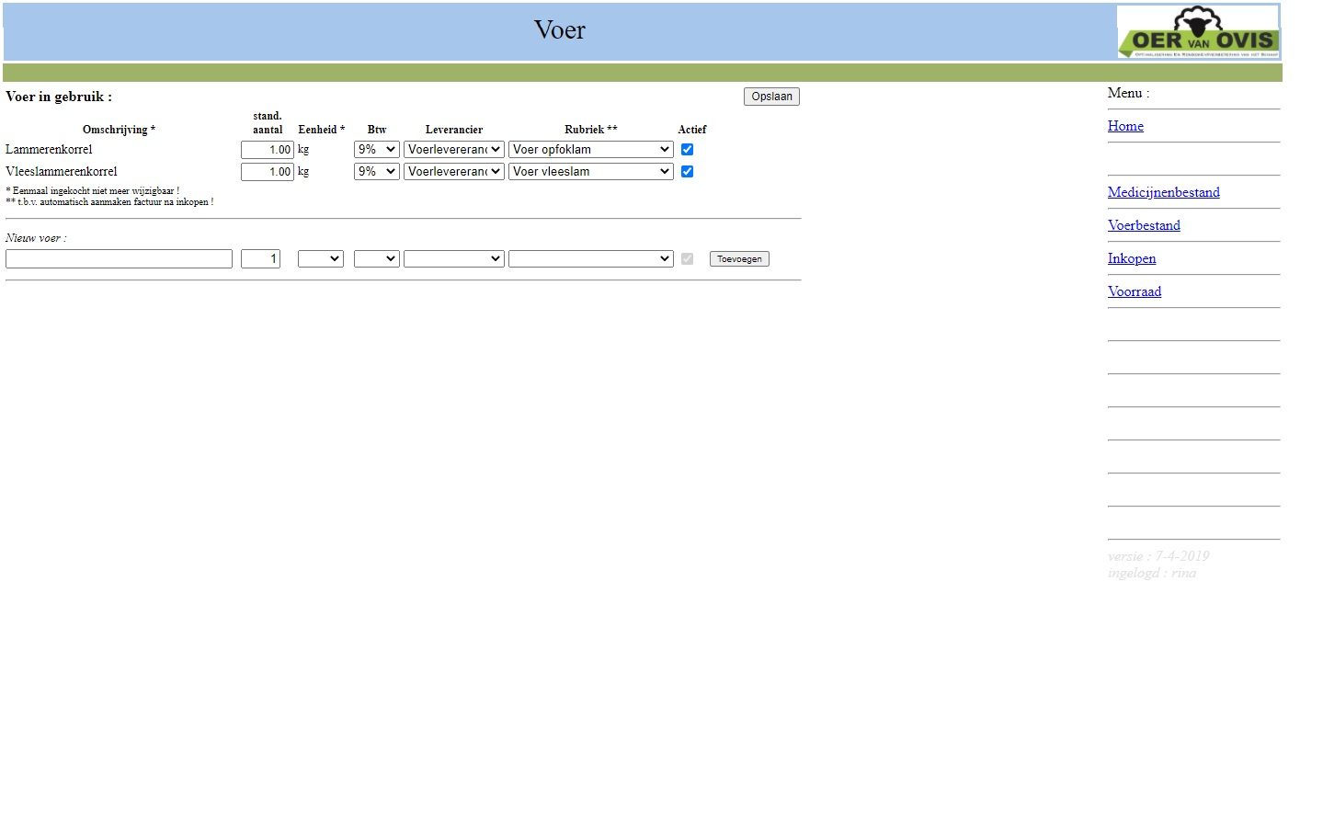1323x821 pixels.
Task: Open Medicijnenbestand menu link
Action: tap(1163, 192)
